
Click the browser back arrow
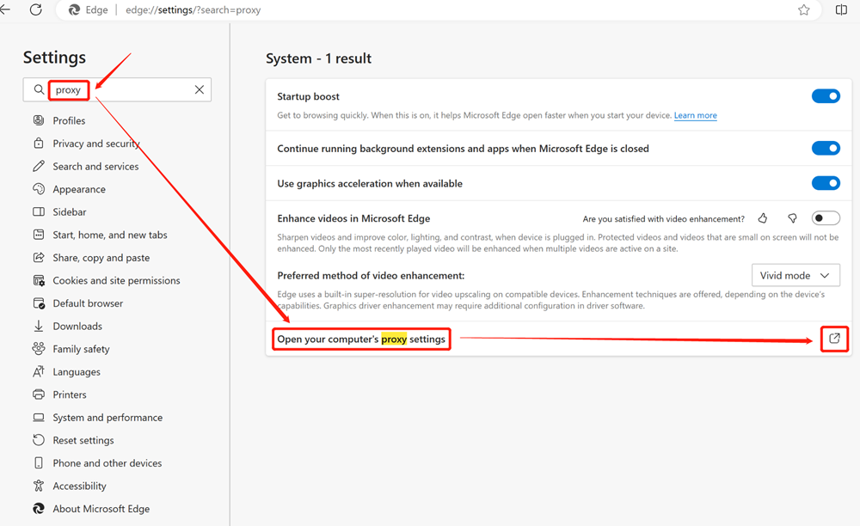click(5, 9)
